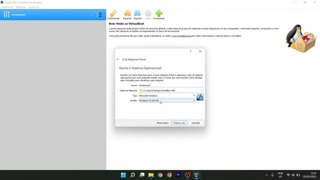Viewport: 320px width, 180px height.
Task: Click the pin icon on the Ferramentas bar
Action: tap(92, 14)
